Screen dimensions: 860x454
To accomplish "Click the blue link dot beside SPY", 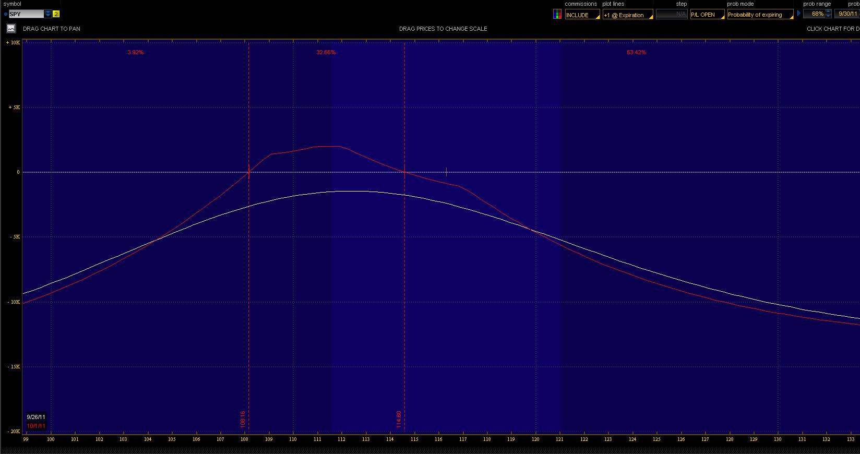I will (x=6, y=14).
